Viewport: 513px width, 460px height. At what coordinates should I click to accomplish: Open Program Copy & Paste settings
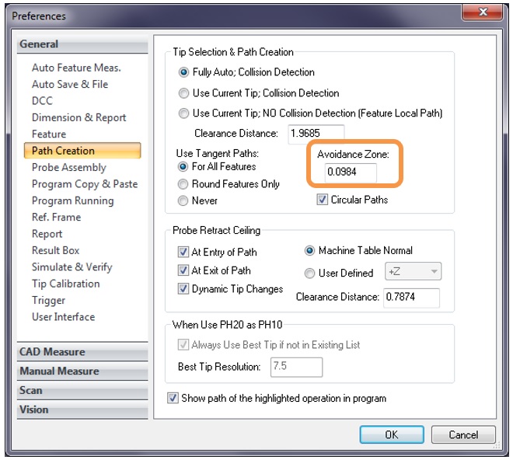coord(85,184)
